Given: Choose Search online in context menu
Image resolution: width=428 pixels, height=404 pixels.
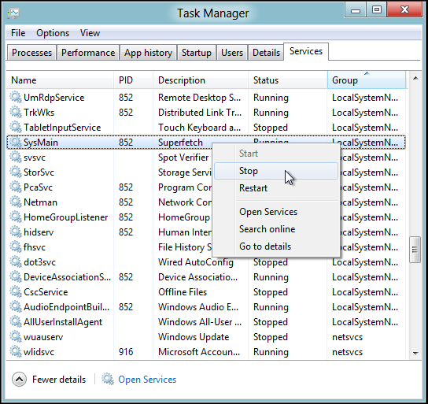Looking at the screenshot, I should click(x=276, y=229).
